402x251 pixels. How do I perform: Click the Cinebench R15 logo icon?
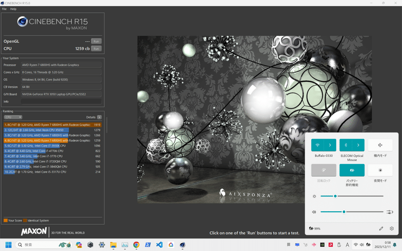[22, 22]
